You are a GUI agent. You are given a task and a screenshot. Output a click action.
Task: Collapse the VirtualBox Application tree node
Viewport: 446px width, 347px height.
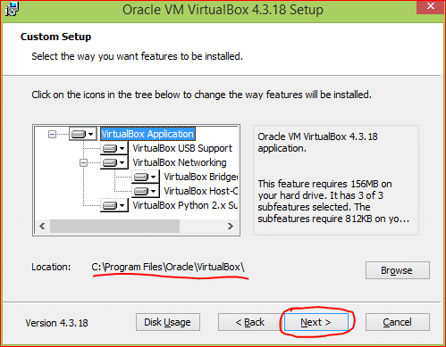(52, 135)
